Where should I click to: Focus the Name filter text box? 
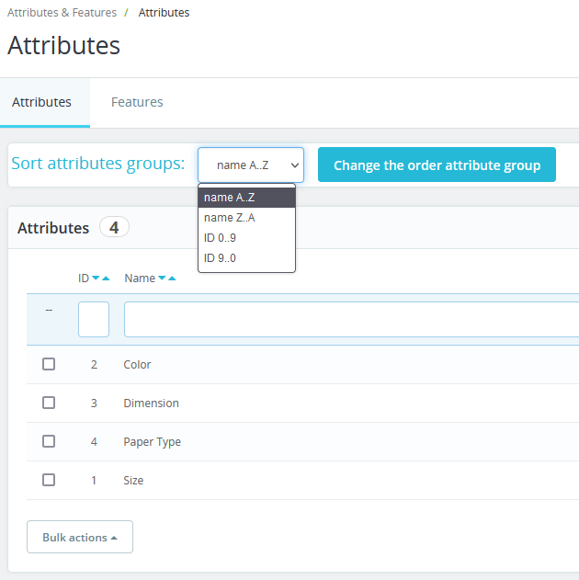tap(349, 320)
